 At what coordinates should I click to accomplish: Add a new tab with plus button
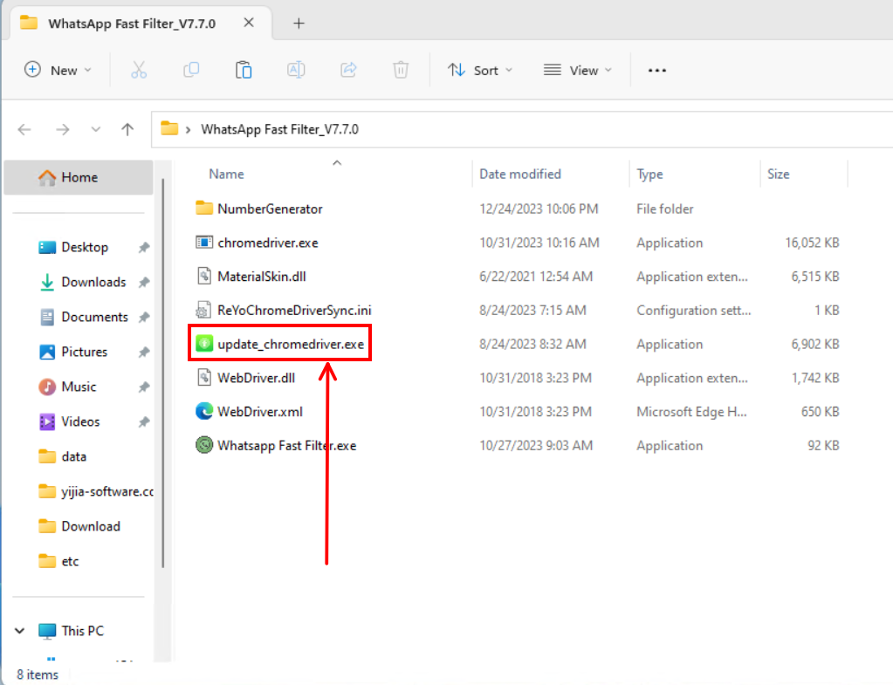point(299,24)
